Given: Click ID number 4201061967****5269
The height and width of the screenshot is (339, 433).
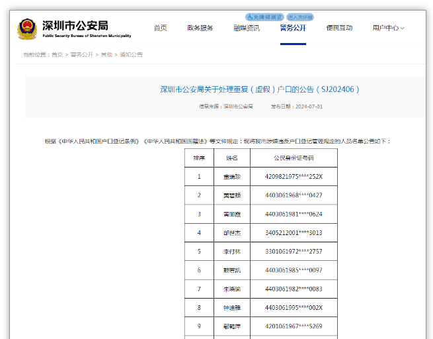Looking at the screenshot, I should click(294, 326).
